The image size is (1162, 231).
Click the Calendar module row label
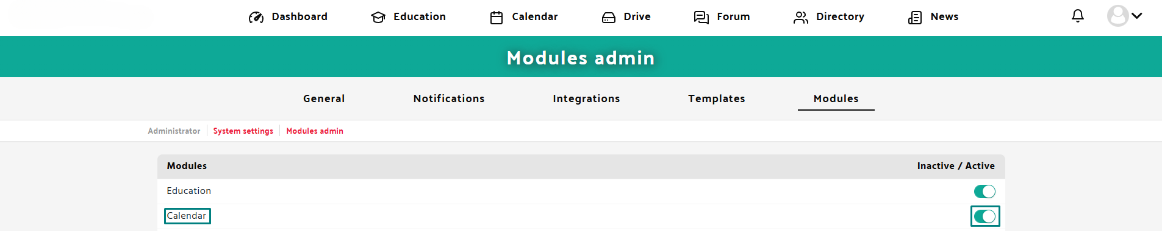(x=187, y=216)
